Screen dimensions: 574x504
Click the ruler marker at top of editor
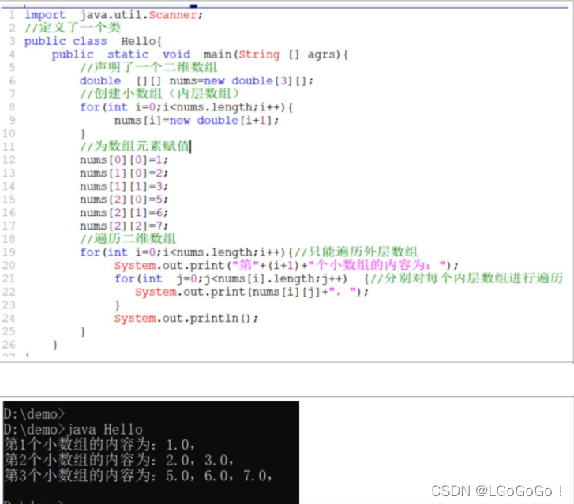pos(193,6)
